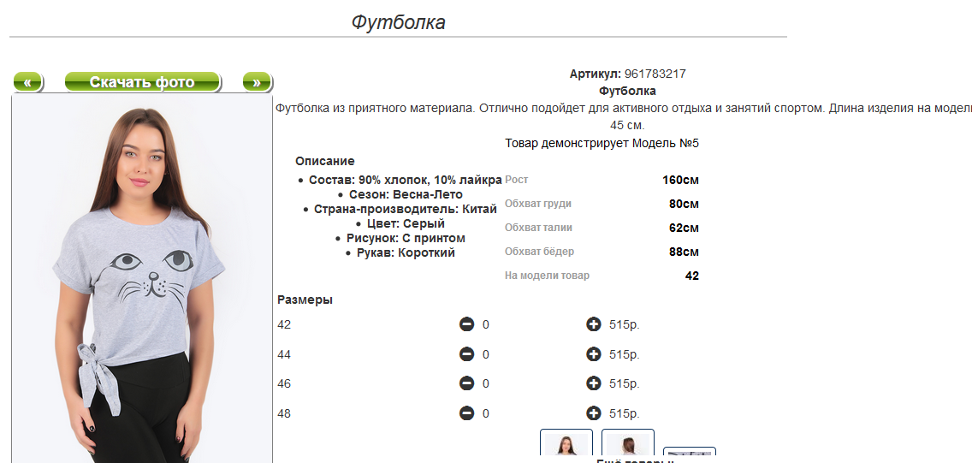Image resolution: width=972 pixels, height=463 pixels.
Task: Click the Описание section label
Action: (325, 161)
